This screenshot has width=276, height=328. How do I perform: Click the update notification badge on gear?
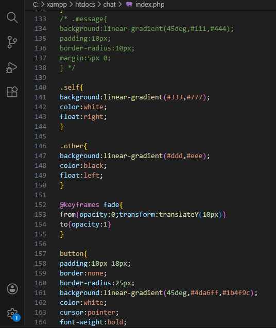coord(16,318)
